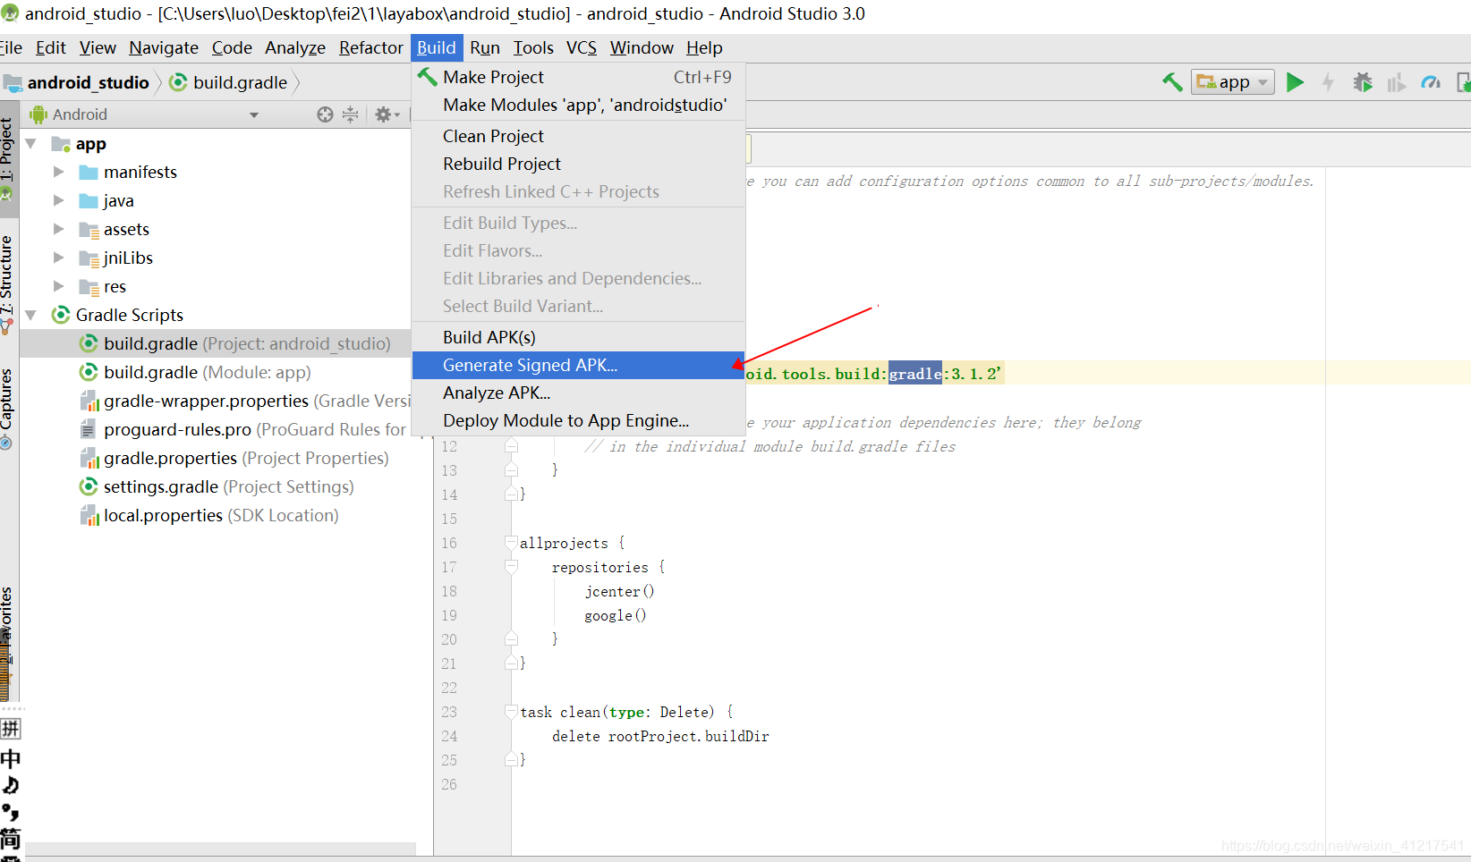Close the open Build menu

click(437, 47)
